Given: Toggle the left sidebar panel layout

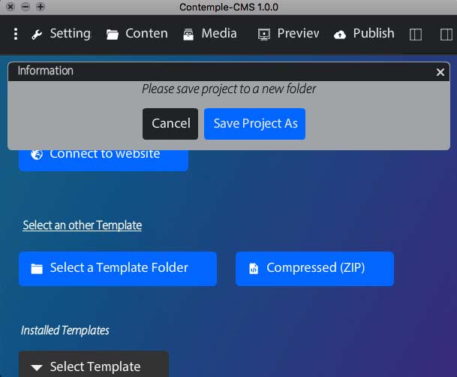Looking at the screenshot, I should [416, 35].
